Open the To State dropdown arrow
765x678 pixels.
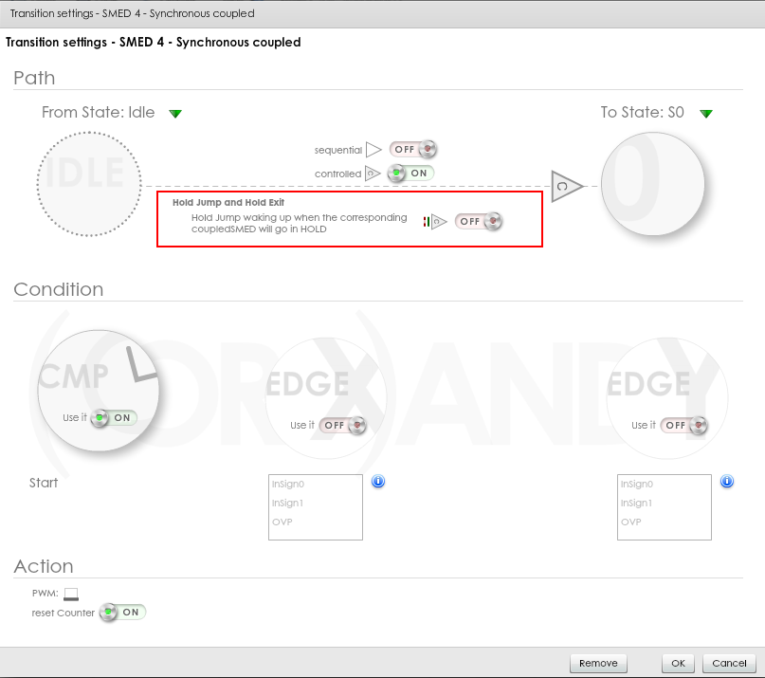[706, 114]
